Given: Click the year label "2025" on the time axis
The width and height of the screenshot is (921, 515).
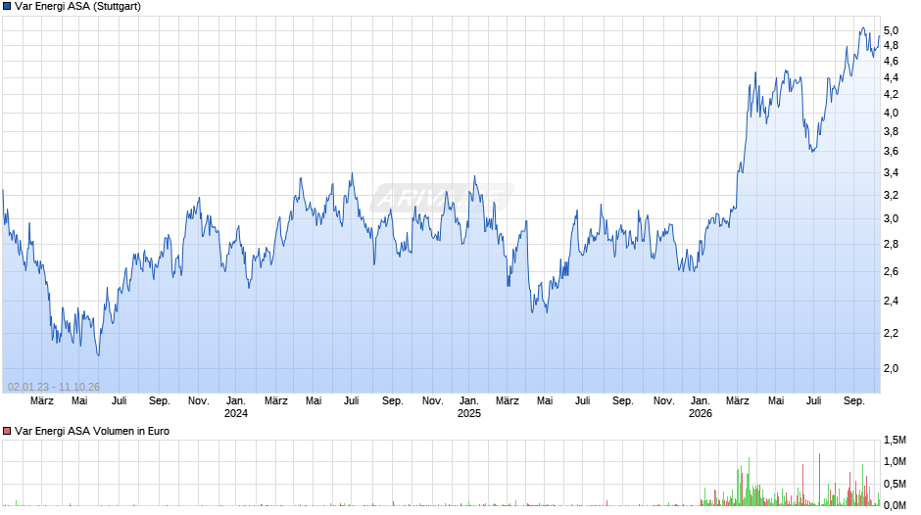Looking at the screenshot, I should pos(469,413).
